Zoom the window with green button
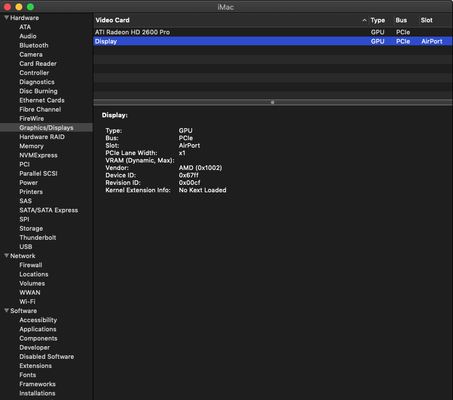453x400 pixels. 30,7
